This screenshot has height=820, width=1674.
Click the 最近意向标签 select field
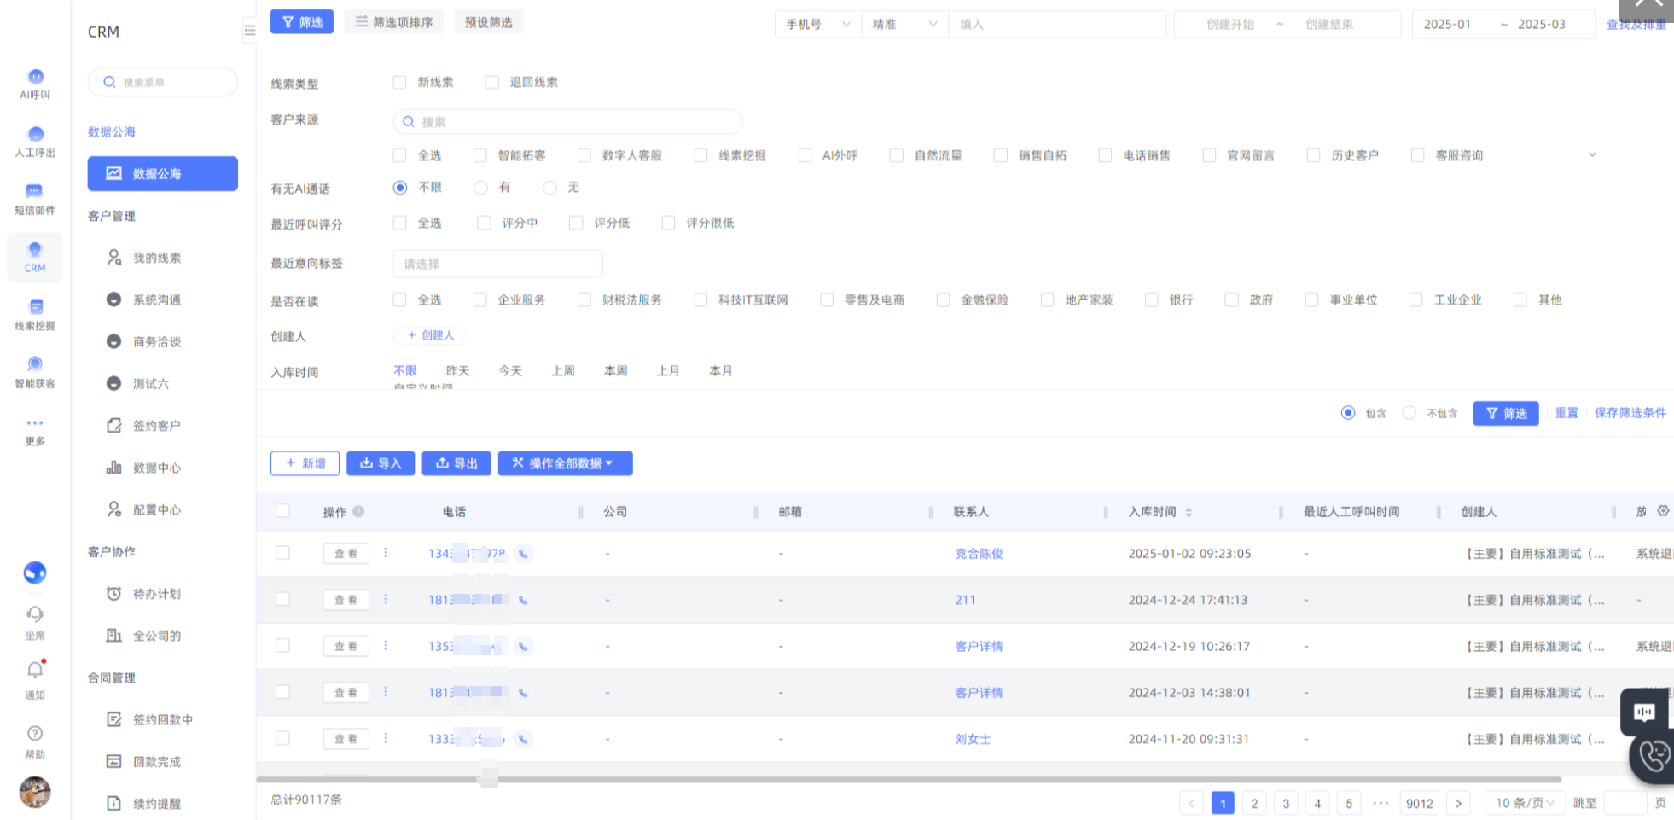[x=497, y=264]
